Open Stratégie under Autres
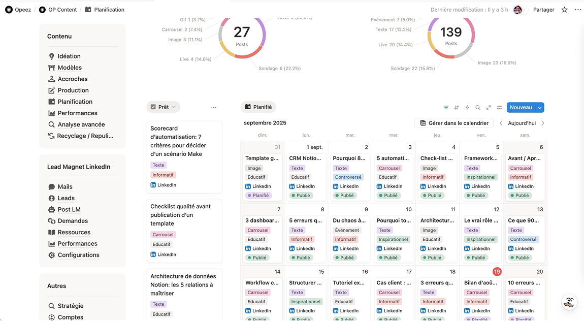This screenshot has width=584, height=321. tap(71, 306)
